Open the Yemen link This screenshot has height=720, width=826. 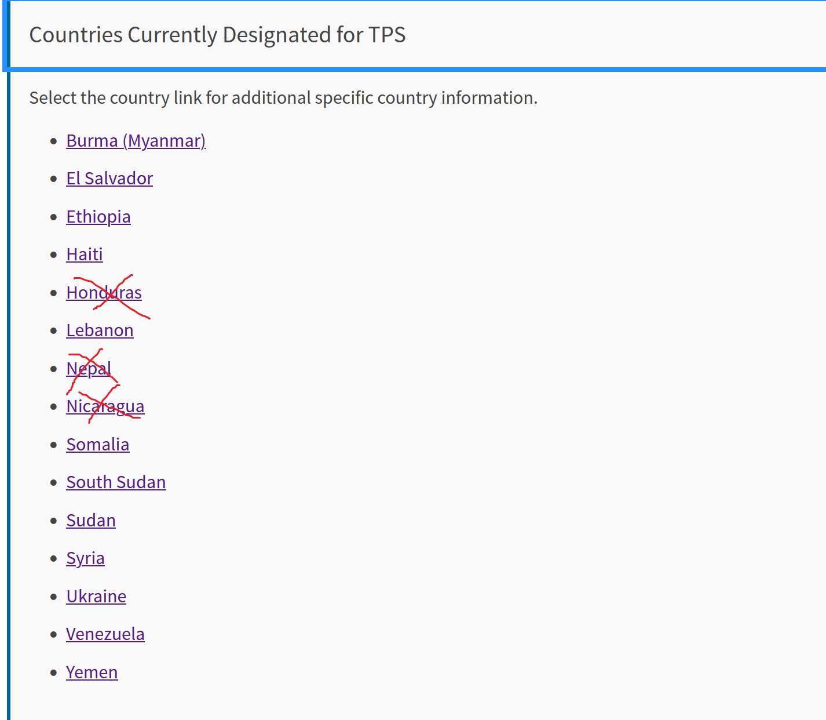pos(92,672)
